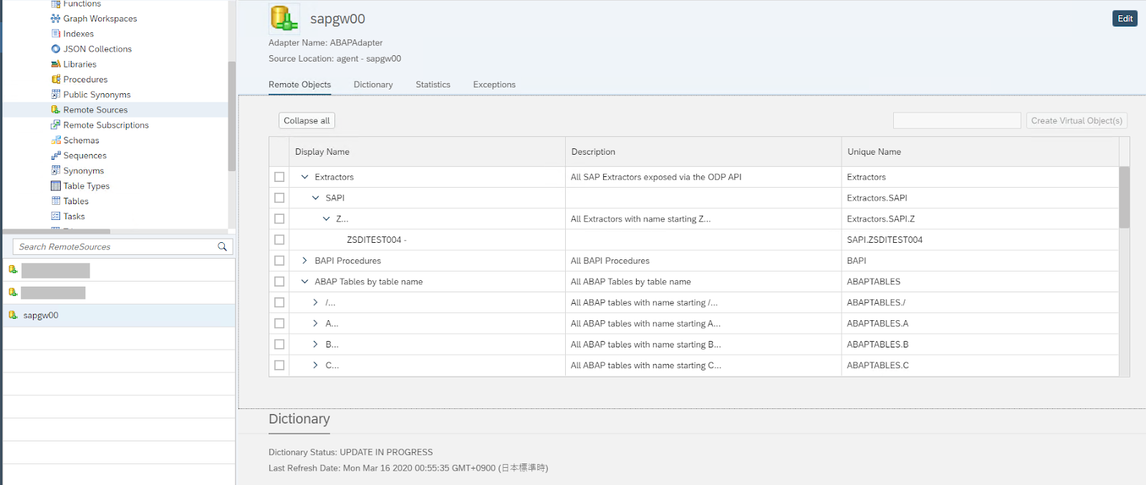Click Create Virtual Object(s) button
The width and height of the screenshot is (1146, 485).
1077,120
